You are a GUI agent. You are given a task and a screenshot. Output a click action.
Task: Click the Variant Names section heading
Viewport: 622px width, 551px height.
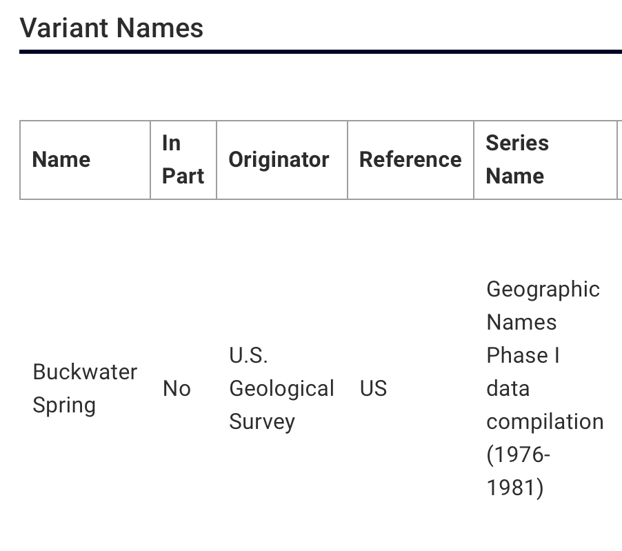[x=112, y=28]
